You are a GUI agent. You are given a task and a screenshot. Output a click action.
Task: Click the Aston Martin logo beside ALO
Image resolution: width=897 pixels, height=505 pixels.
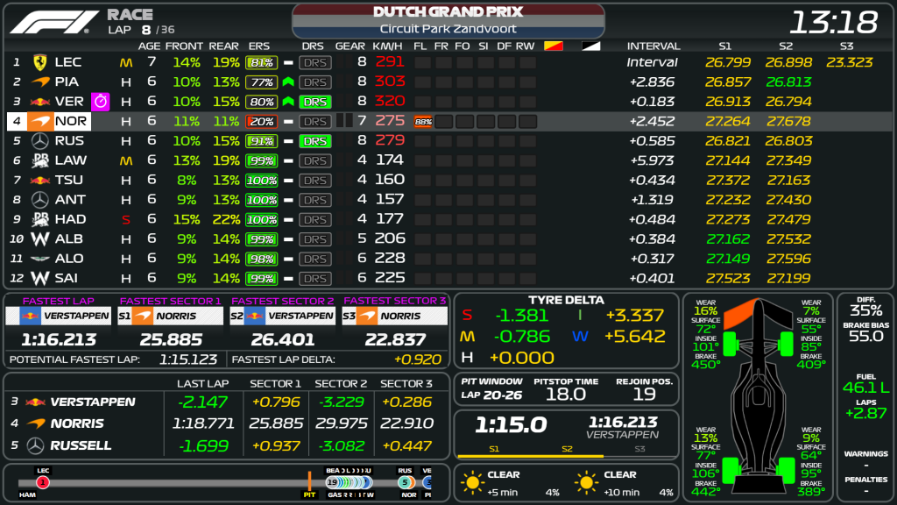click(39, 259)
